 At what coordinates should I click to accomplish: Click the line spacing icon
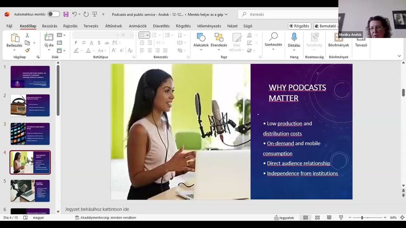tap(167, 35)
